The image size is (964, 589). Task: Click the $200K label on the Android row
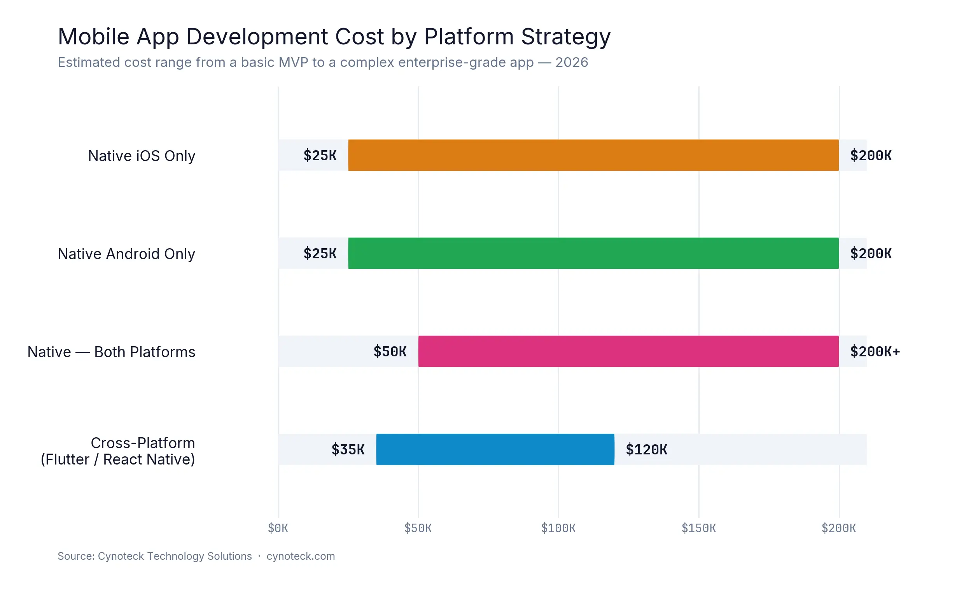pos(871,254)
